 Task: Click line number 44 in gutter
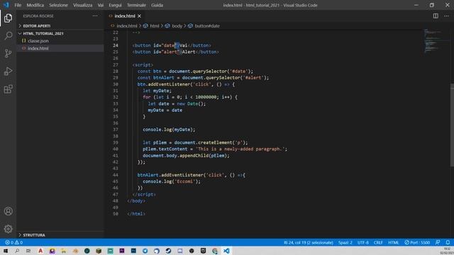[x=116, y=175]
